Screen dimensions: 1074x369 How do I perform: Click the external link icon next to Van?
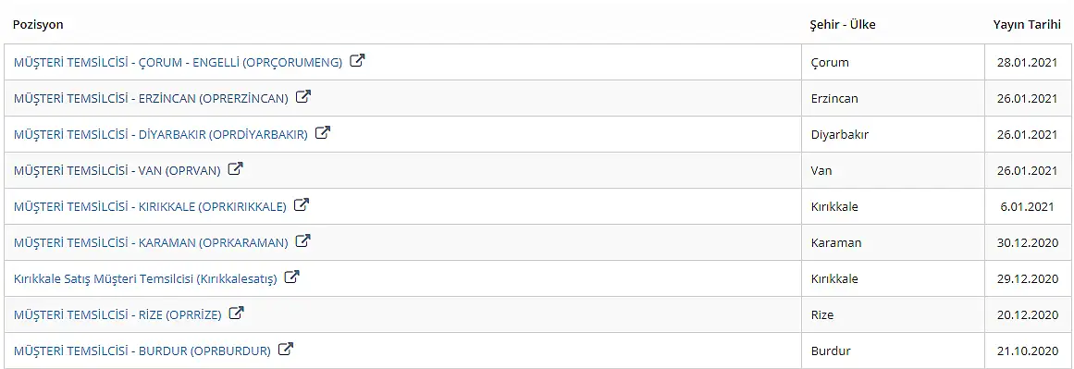(236, 168)
